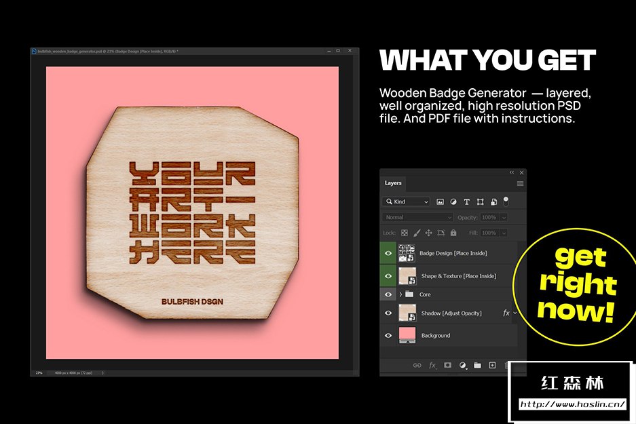This screenshot has width=636, height=424.
Task: Expand the Core group chevron
Action: pos(400,294)
